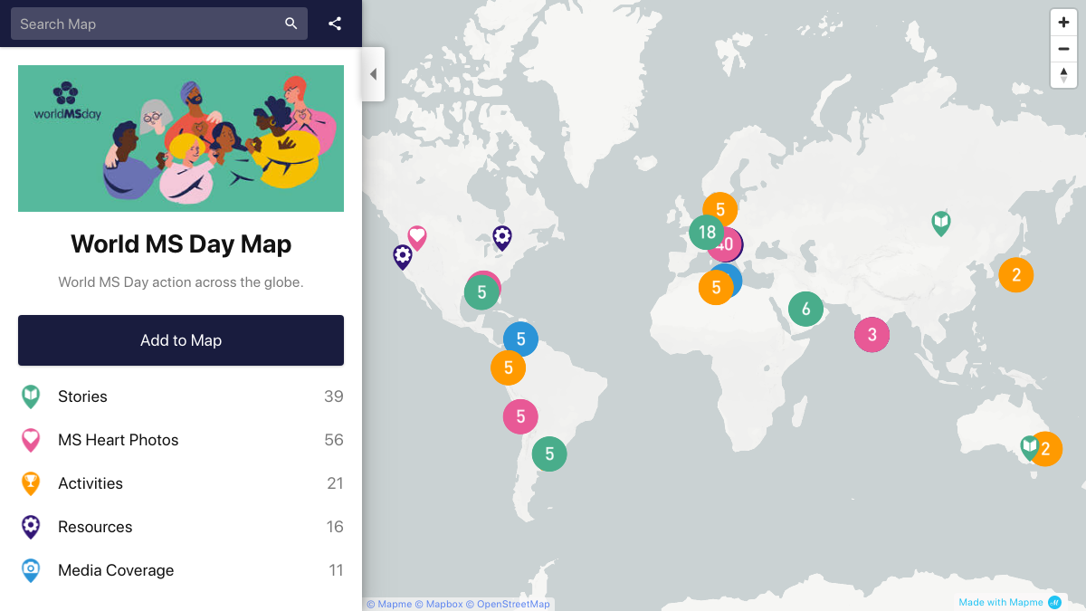Open the orange 5 cluster in northwest South America
The height and width of the screenshot is (611, 1086).
click(x=508, y=368)
